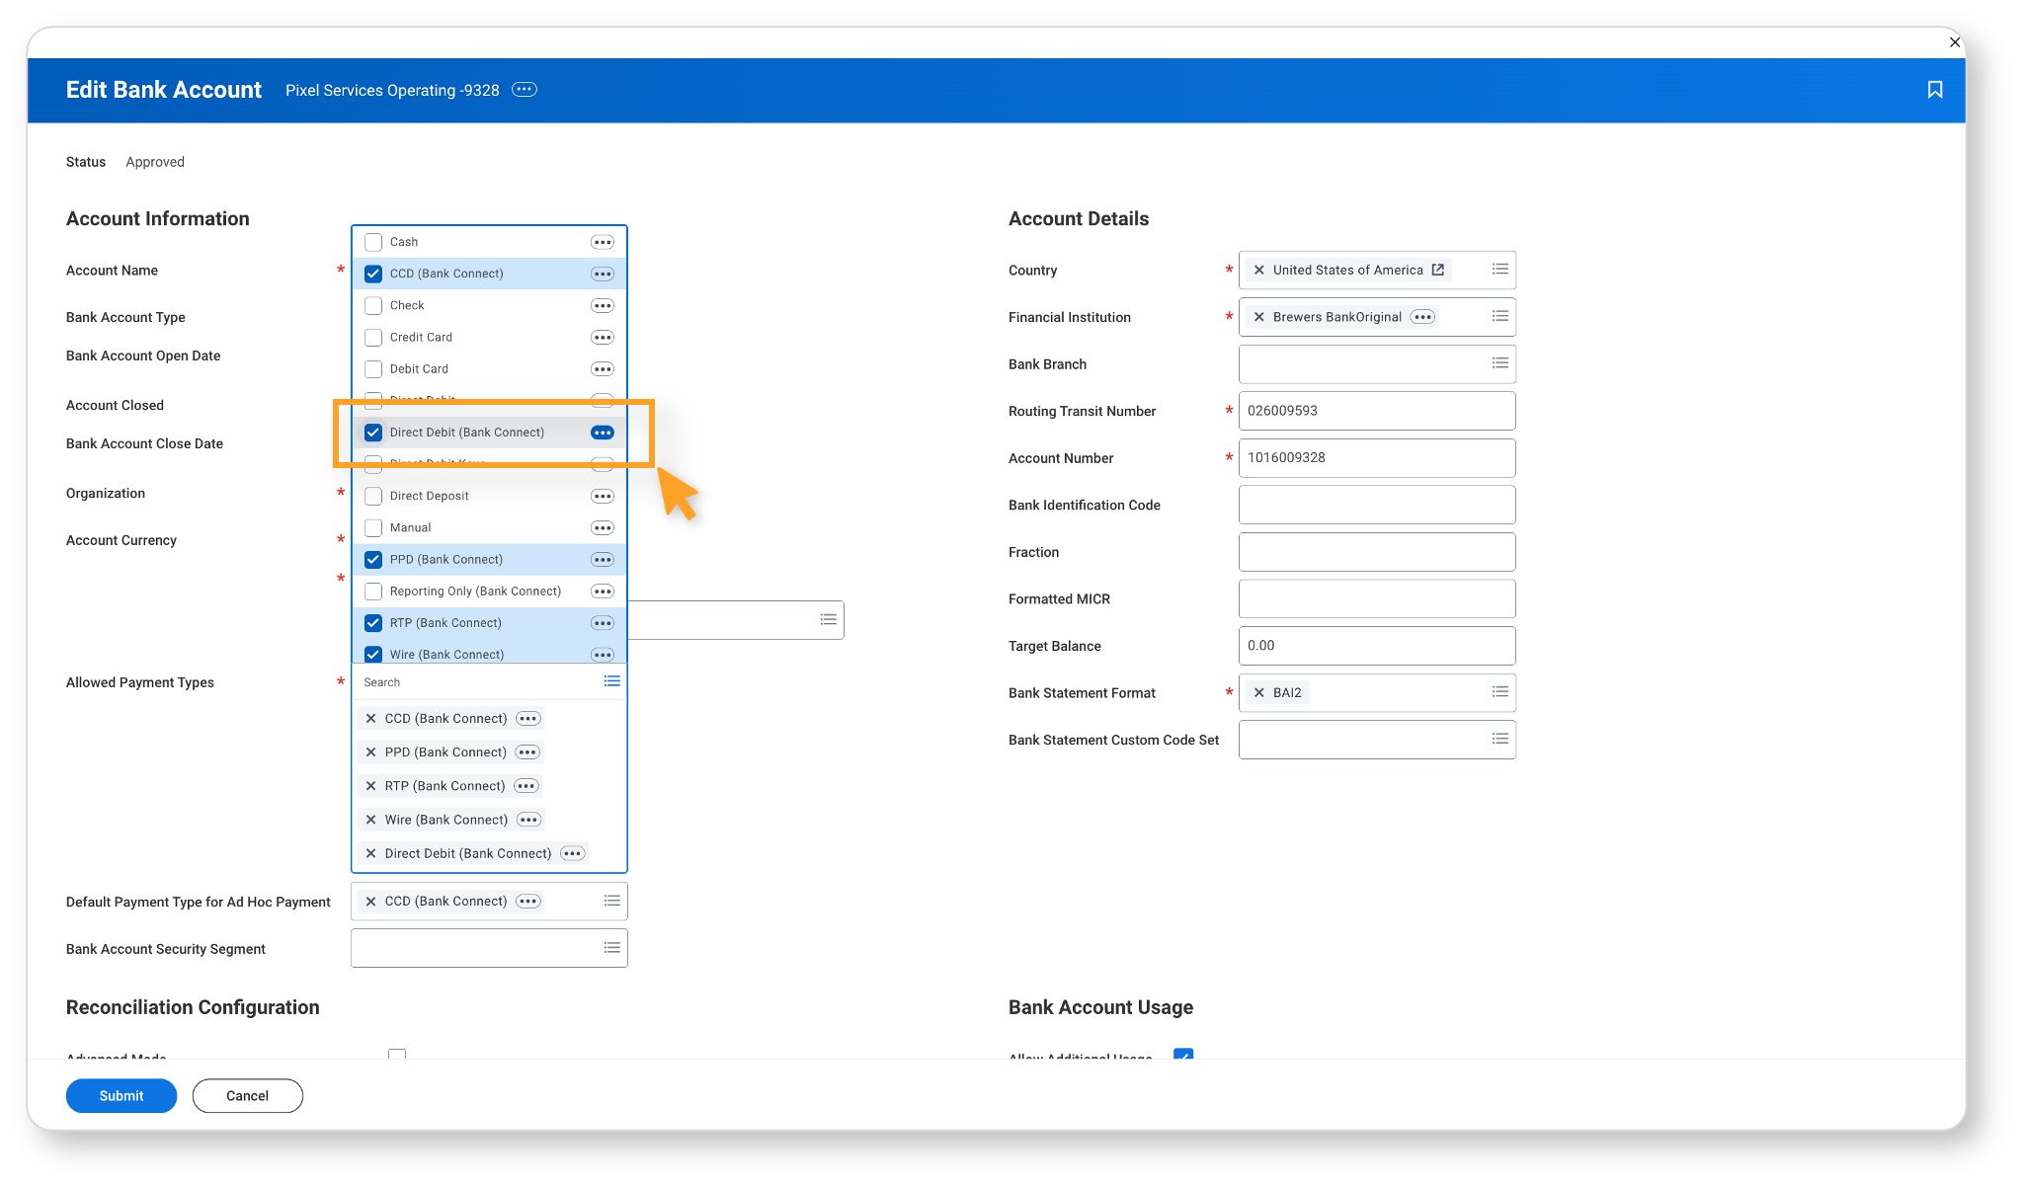Click the Routing Transit Number field
This screenshot has height=1185, width=2021.
[x=1377, y=411]
